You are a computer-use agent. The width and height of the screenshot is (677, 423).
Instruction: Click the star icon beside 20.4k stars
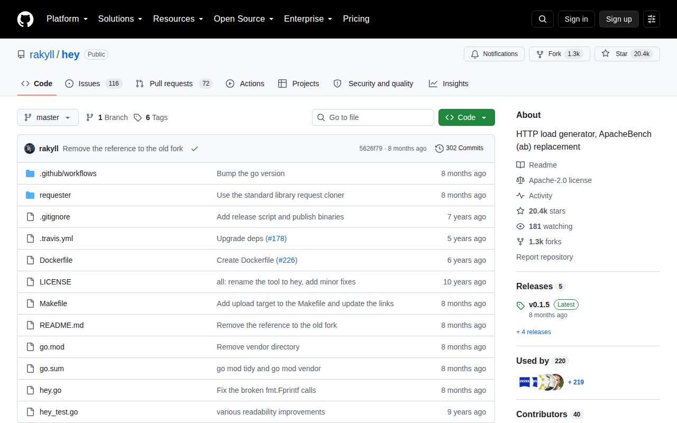520,211
